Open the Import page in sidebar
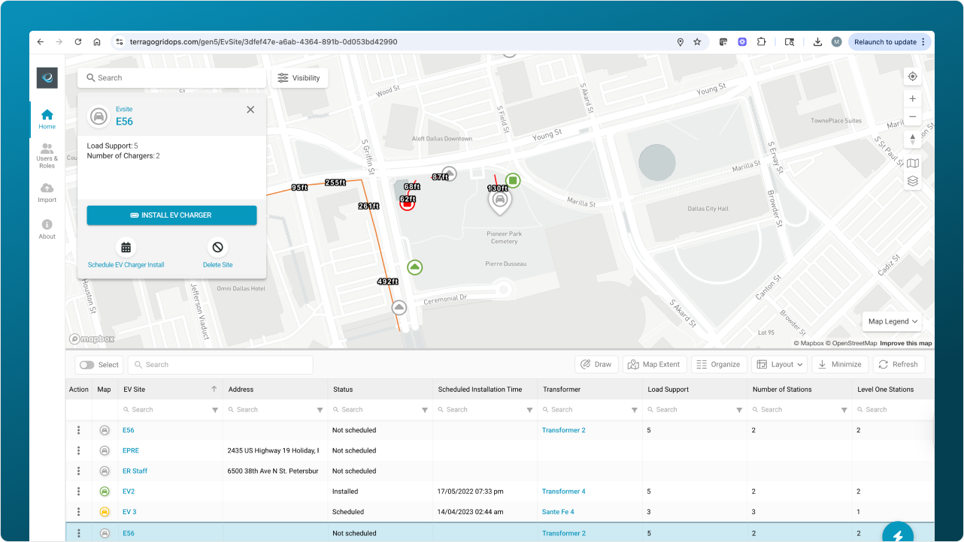This screenshot has height=542, width=964. [47, 192]
